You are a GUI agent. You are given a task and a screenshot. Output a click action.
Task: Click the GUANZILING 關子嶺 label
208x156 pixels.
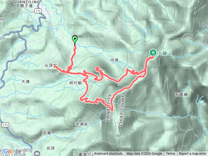[x=27, y=4]
